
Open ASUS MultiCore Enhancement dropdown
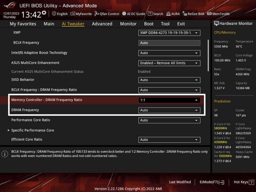[169, 63]
